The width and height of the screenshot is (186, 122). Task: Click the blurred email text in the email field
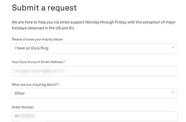click(39, 71)
